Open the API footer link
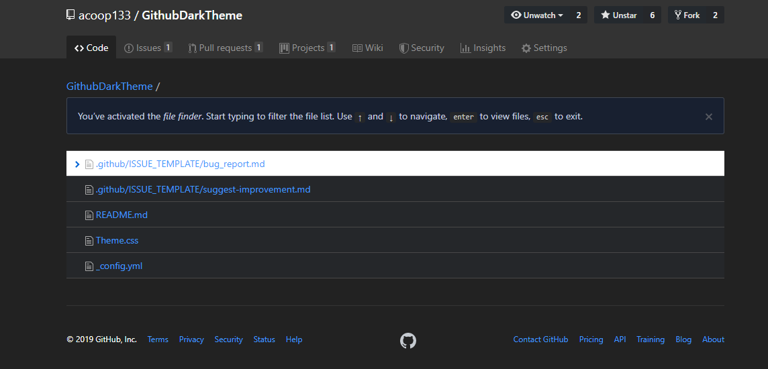 pos(620,339)
